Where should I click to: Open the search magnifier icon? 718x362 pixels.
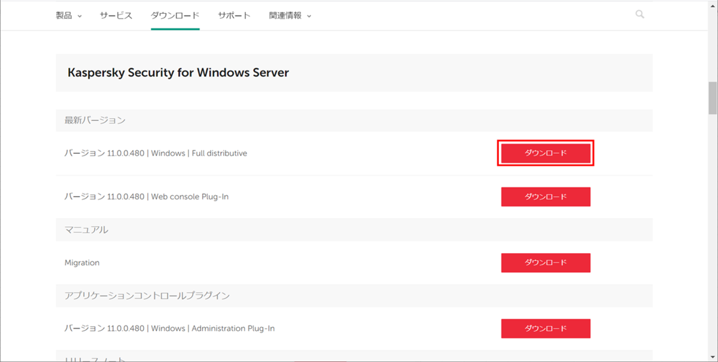click(x=640, y=14)
